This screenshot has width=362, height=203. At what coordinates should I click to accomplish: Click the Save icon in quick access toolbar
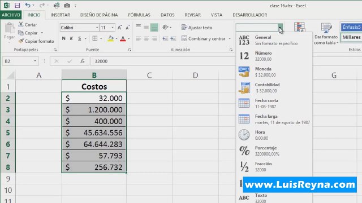pos(17,5)
